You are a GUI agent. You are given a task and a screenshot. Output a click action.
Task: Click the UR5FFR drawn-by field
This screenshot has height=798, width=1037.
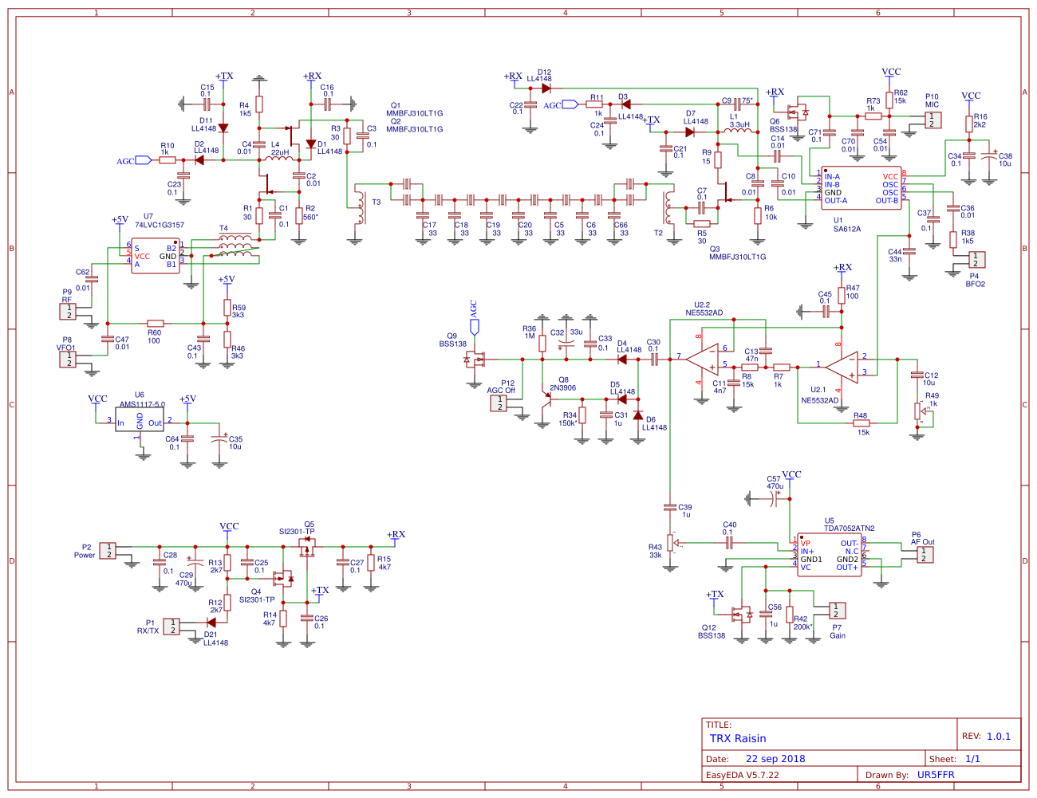click(x=935, y=775)
